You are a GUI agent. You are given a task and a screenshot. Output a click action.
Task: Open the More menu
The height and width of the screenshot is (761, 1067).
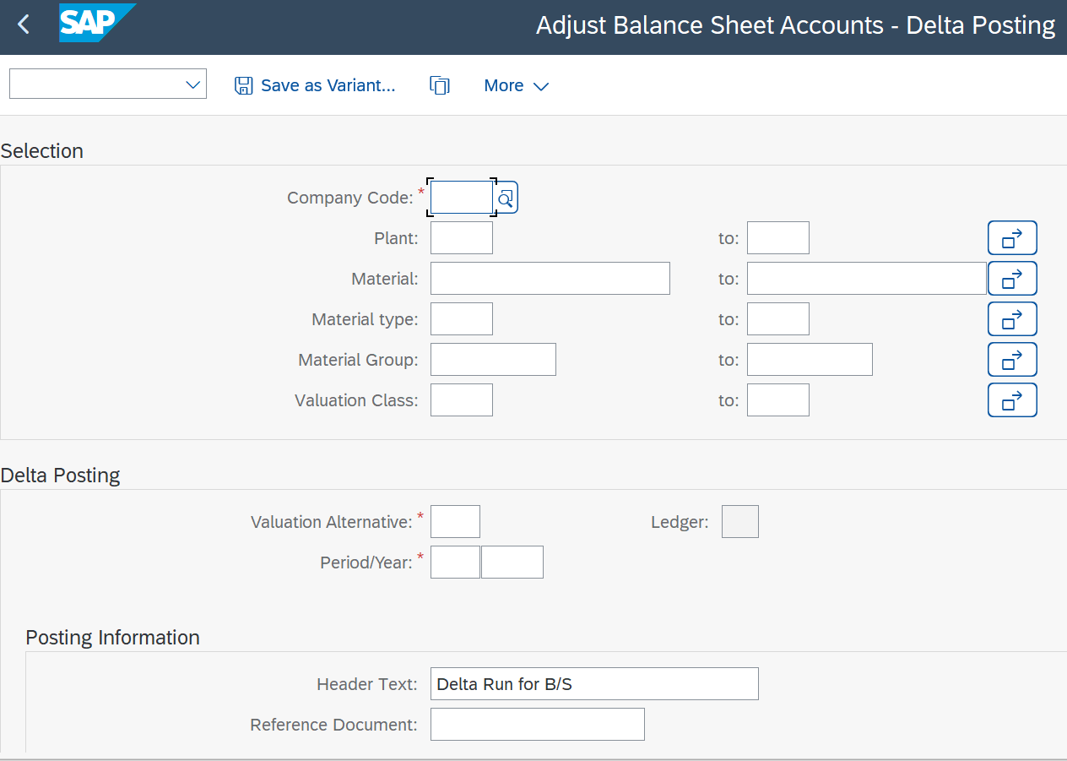504,85
